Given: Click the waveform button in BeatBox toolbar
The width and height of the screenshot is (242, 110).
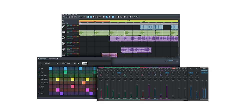Looking at the screenshot, I should click(84, 63).
